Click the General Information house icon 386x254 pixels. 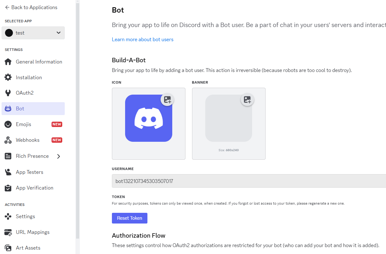[x=8, y=62]
